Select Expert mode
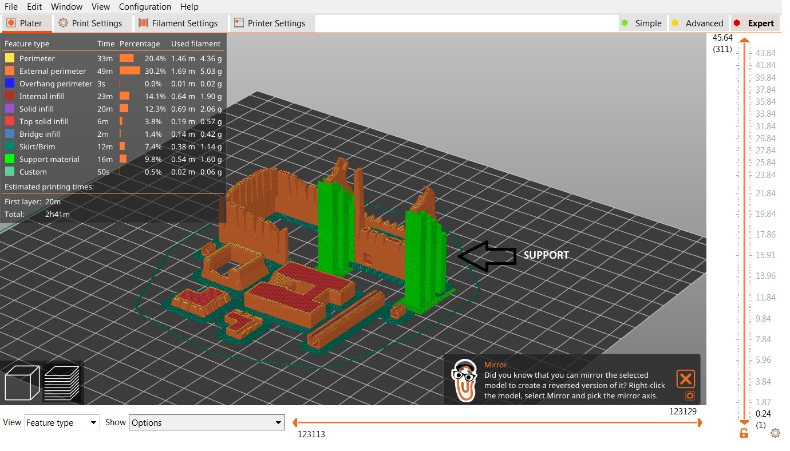 [x=754, y=23]
